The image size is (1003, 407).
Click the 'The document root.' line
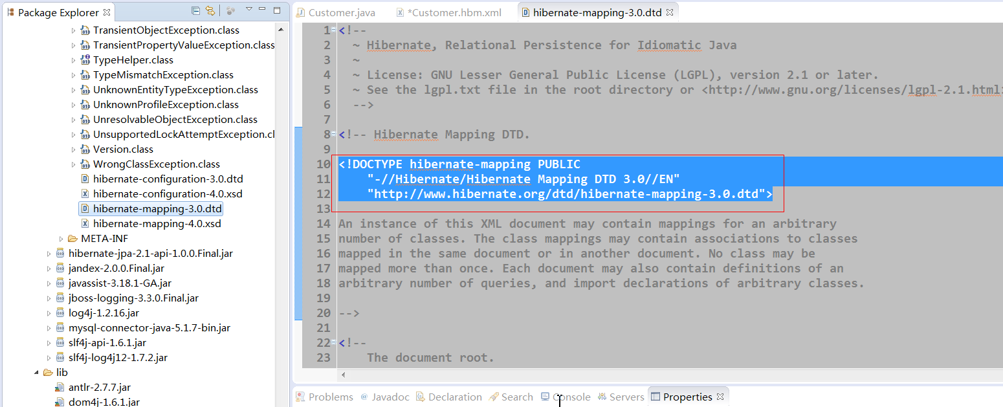pyautogui.click(x=430, y=358)
